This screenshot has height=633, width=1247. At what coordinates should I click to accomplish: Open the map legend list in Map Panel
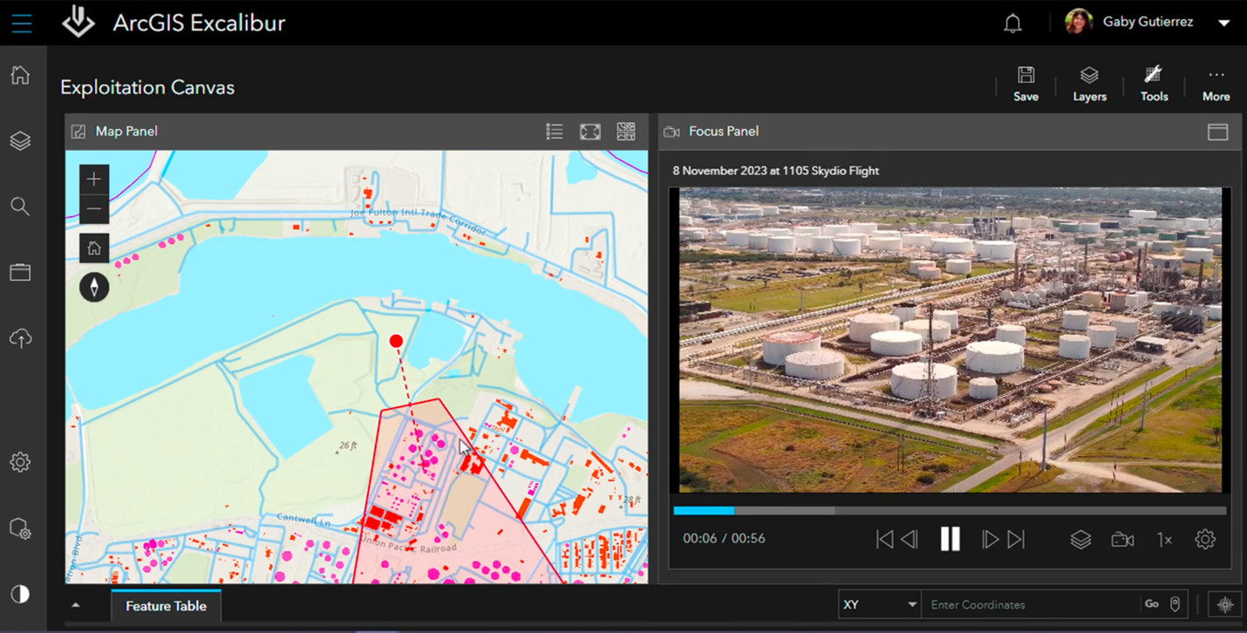point(555,131)
